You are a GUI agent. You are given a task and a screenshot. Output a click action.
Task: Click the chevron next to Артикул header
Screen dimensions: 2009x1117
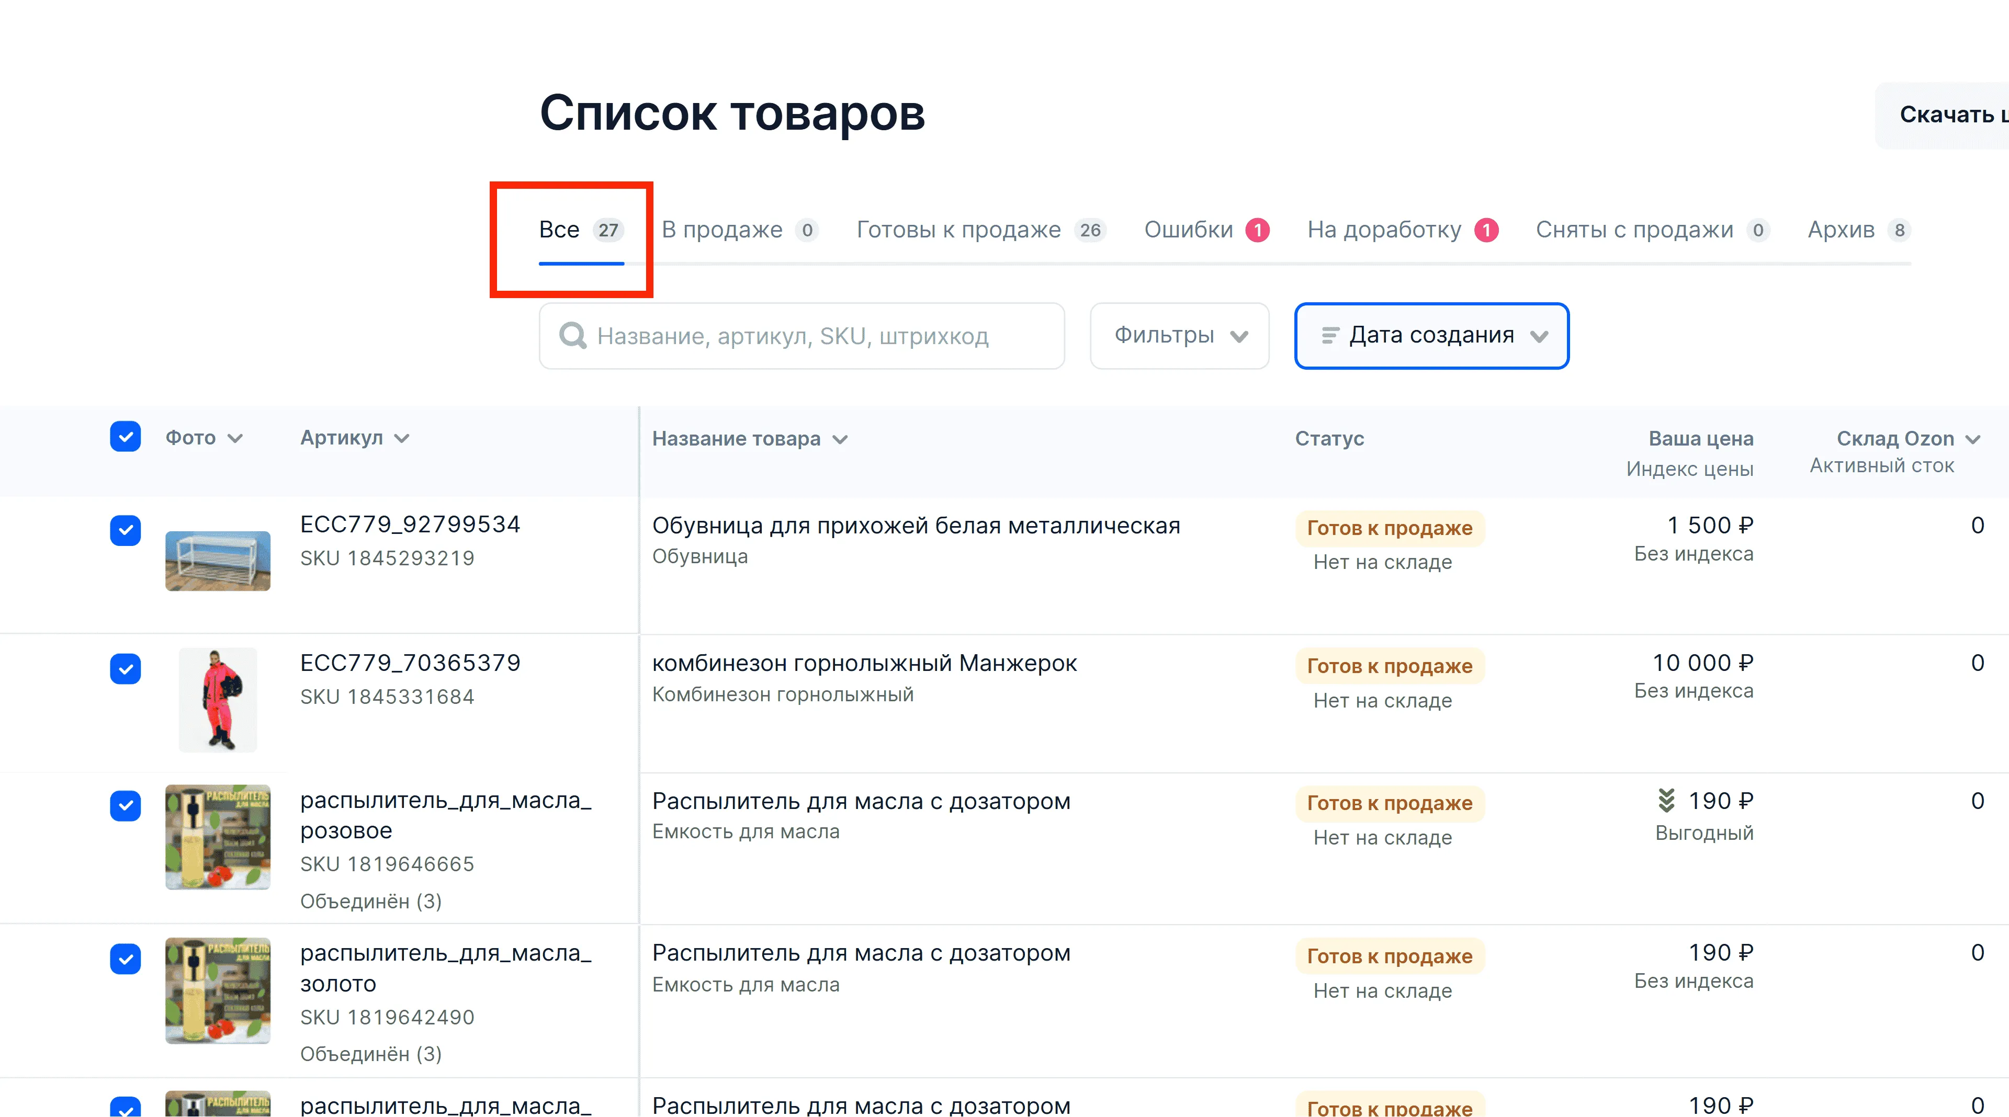pyautogui.click(x=402, y=438)
